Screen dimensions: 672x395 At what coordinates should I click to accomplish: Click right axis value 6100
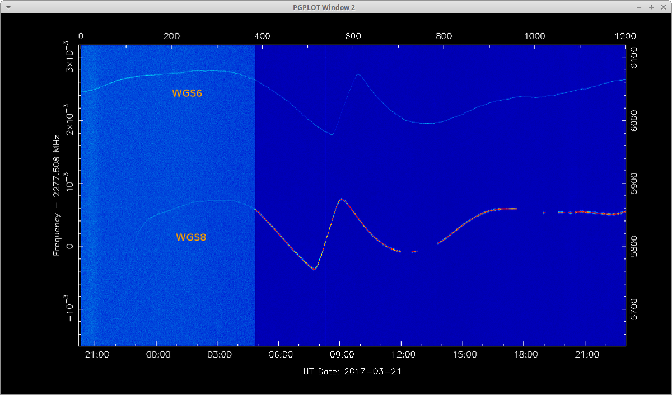(x=635, y=58)
